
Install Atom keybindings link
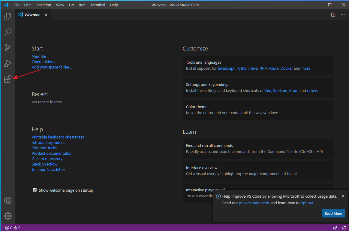(x=293, y=91)
